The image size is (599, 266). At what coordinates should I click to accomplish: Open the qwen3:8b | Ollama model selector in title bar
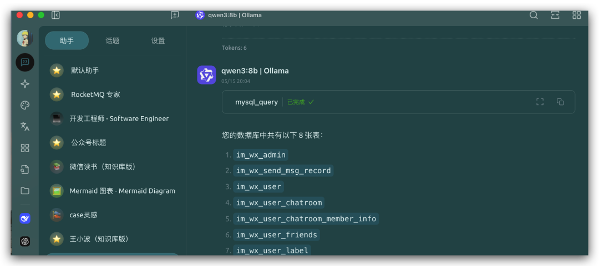[x=235, y=15]
